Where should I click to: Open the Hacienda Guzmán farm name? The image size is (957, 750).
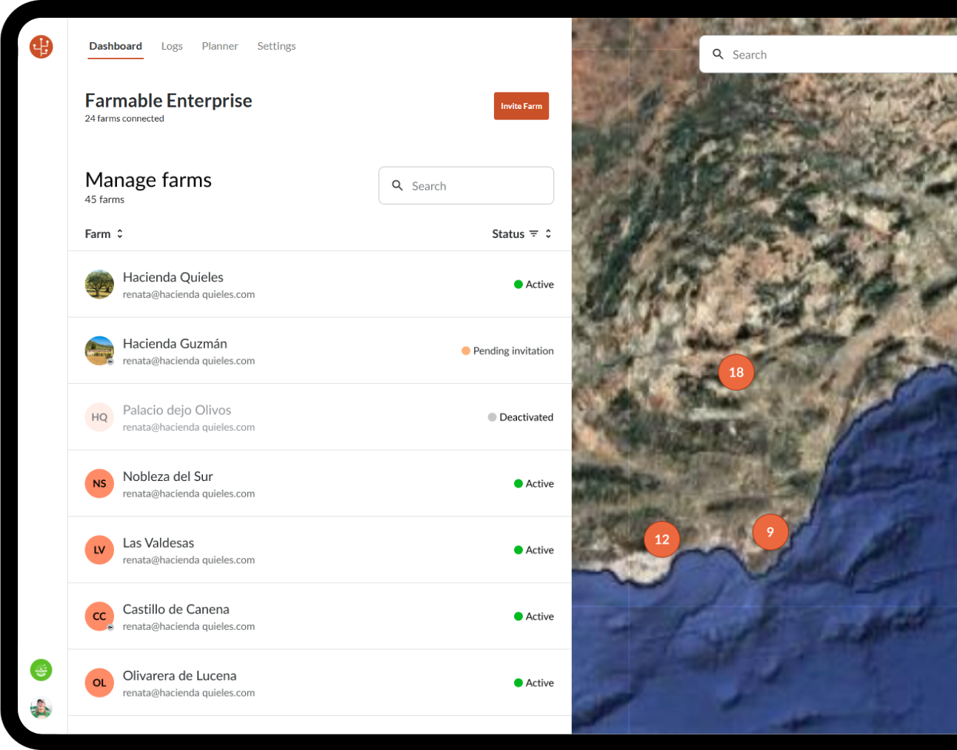click(x=175, y=344)
